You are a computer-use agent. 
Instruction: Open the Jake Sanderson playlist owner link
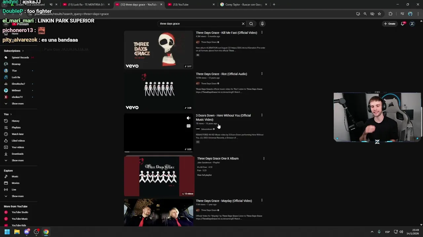coord(204,163)
